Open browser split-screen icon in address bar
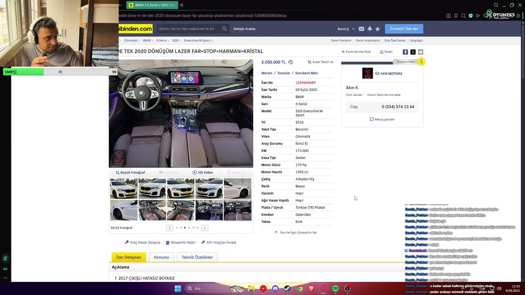Viewport: 525px width, 295px height. click(448, 16)
